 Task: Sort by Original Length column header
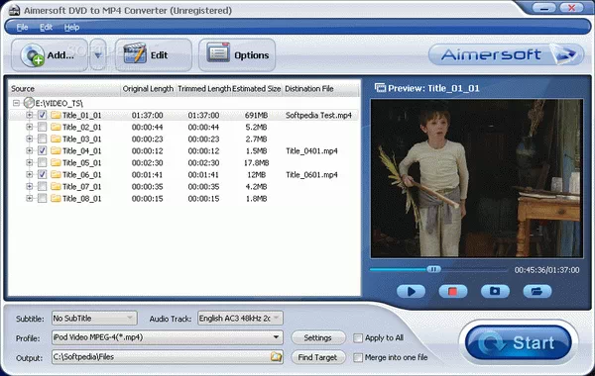coord(148,89)
